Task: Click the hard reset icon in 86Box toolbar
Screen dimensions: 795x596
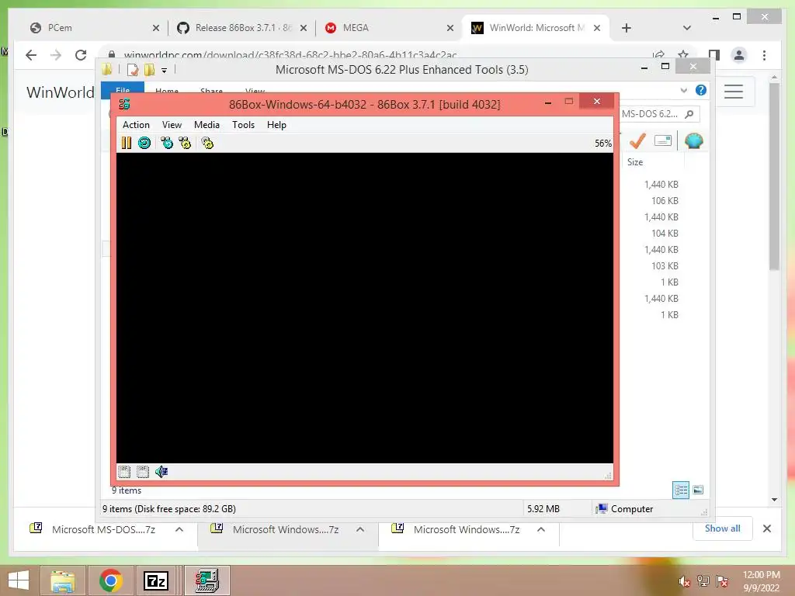Action: click(x=144, y=143)
